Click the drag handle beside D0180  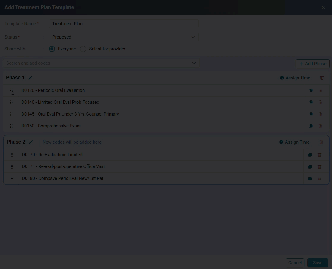click(12, 178)
